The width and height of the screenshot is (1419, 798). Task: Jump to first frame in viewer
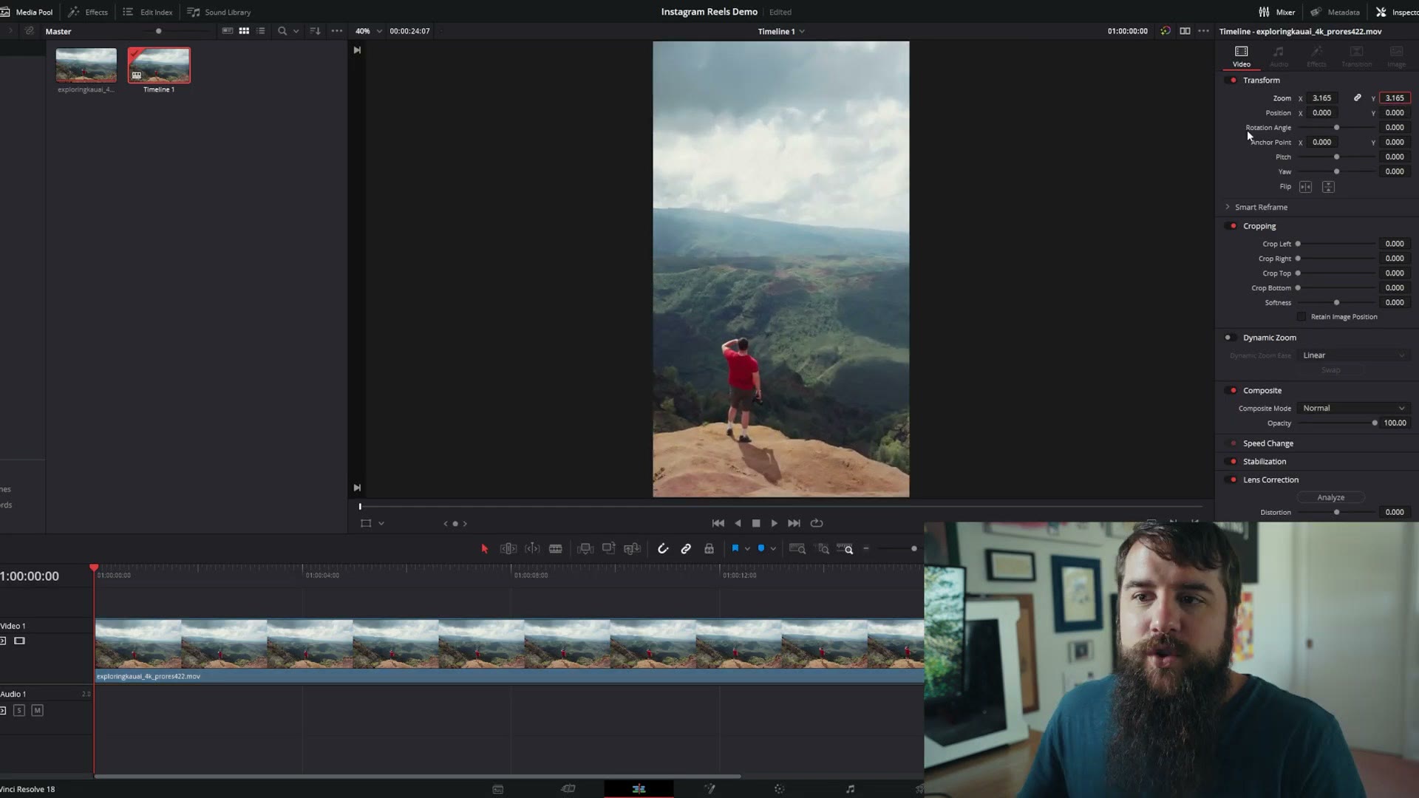[x=718, y=523]
